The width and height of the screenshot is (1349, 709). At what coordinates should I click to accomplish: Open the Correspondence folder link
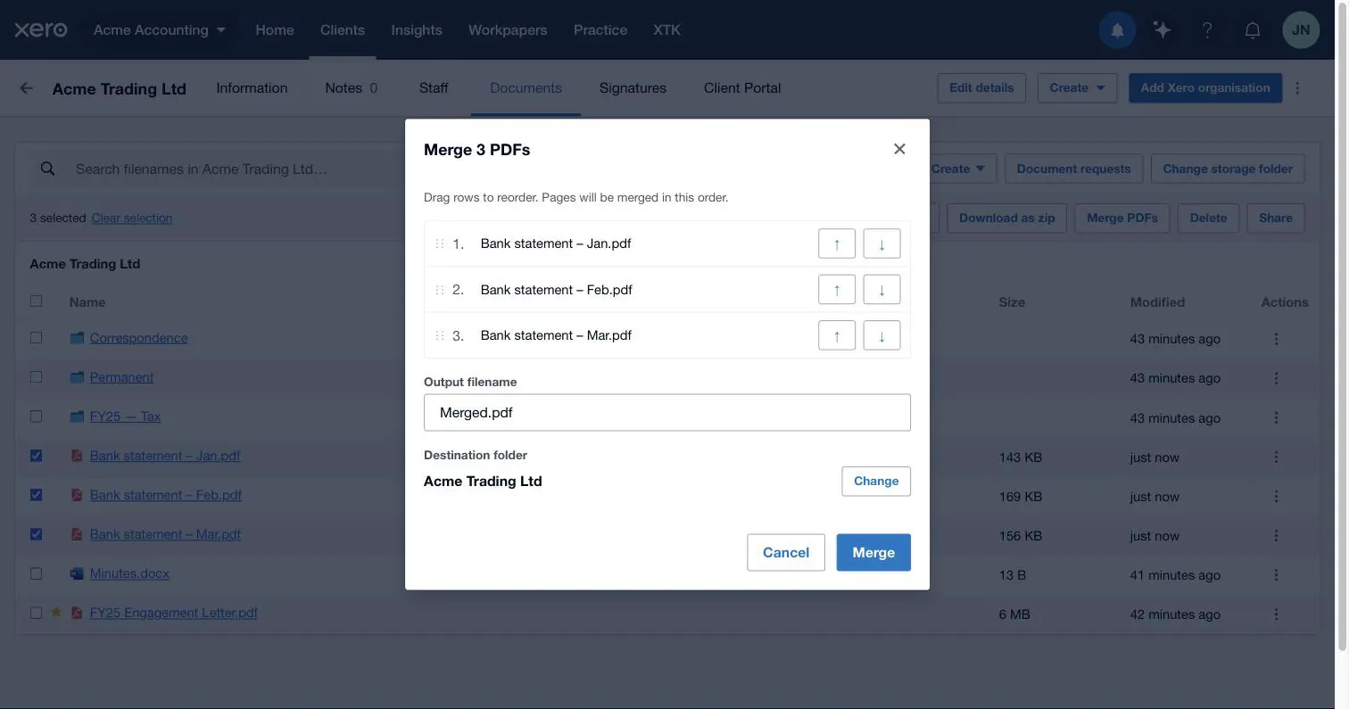pyautogui.click(x=138, y=338)
